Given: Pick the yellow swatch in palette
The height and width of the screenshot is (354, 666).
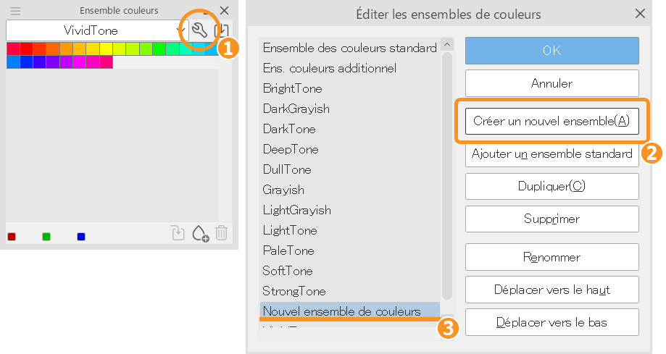Looking at the screenshot, I should (x=105, y=49).
